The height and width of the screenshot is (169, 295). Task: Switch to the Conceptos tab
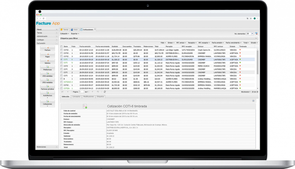(x=76, y=97)
